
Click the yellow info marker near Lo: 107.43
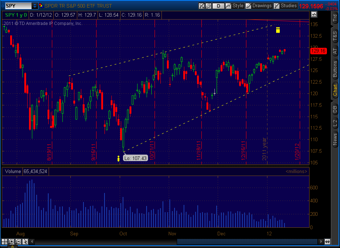(118, 159)
